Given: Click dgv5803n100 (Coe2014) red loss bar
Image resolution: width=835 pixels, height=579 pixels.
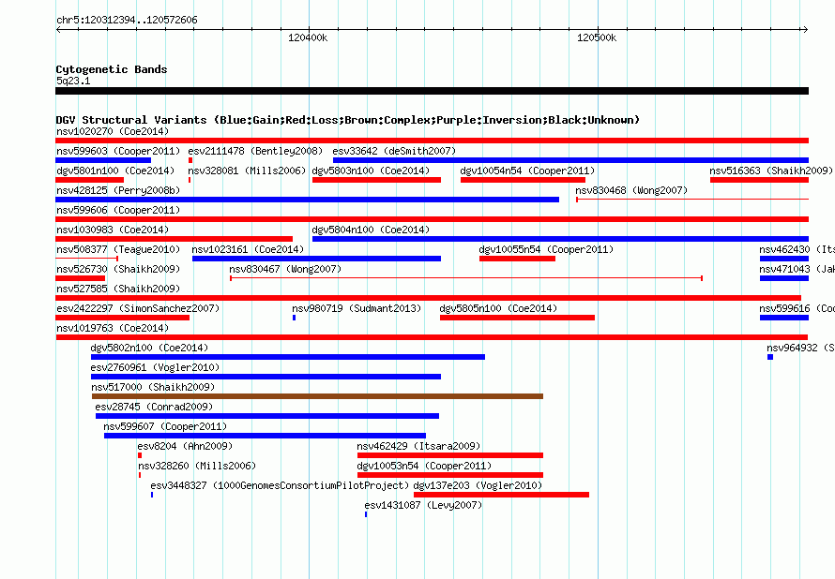Looking at the screenshot, I should (376, 180).
